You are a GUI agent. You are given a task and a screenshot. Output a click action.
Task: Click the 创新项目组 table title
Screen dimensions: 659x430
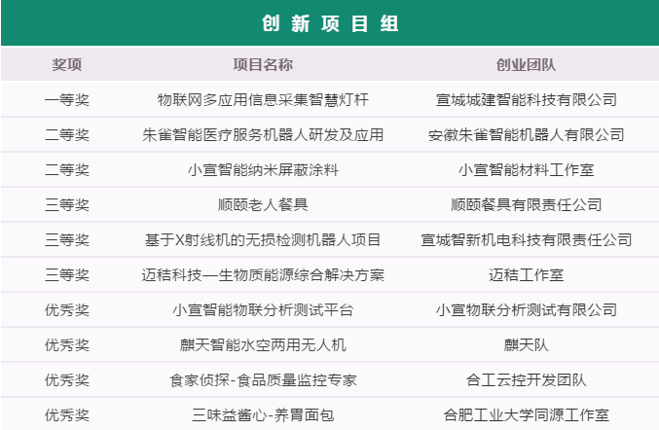tap(330, 23)
